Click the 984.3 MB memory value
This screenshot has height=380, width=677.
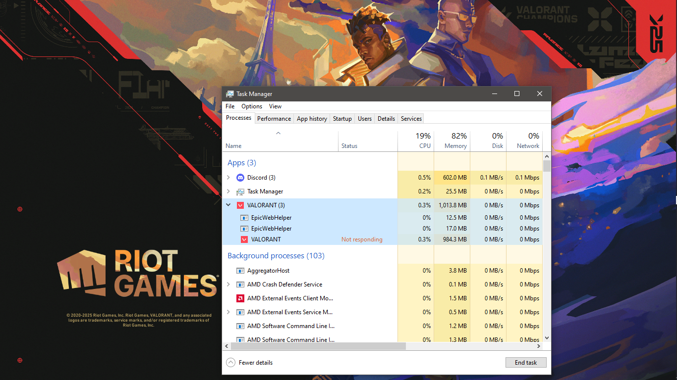(x=455, y=239)
